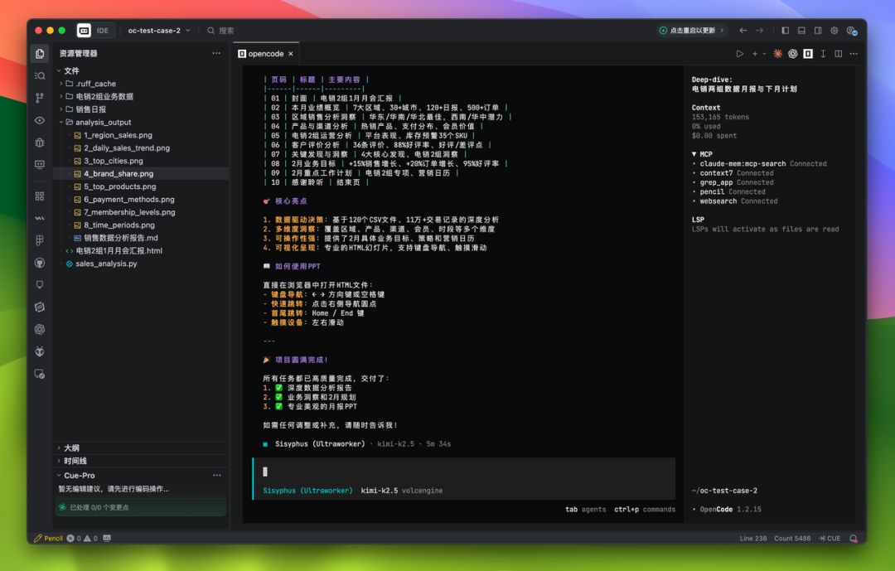Click Pencil in the status bar
Image resolution: width=895 pixels, height=571 pixels.
48,539
